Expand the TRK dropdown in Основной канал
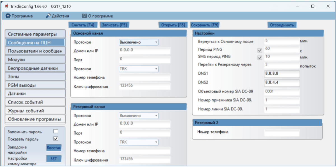 tap(139, 69)
